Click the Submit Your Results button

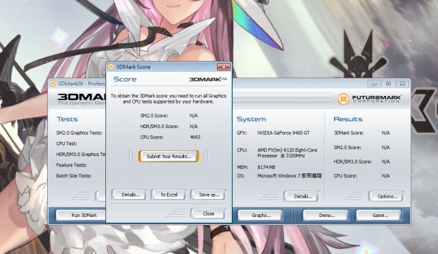coord(169,156)
